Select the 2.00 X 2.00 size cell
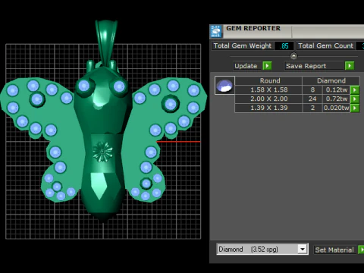 [268, 99]
